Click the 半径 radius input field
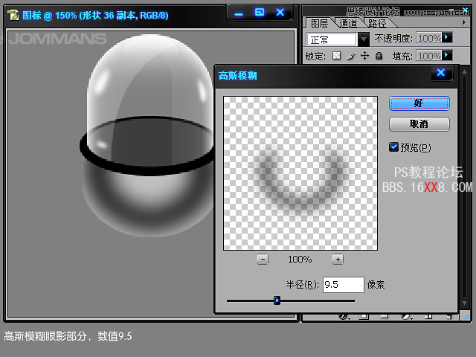The height and width of the screenshot is (357, 476). (343, 285)
